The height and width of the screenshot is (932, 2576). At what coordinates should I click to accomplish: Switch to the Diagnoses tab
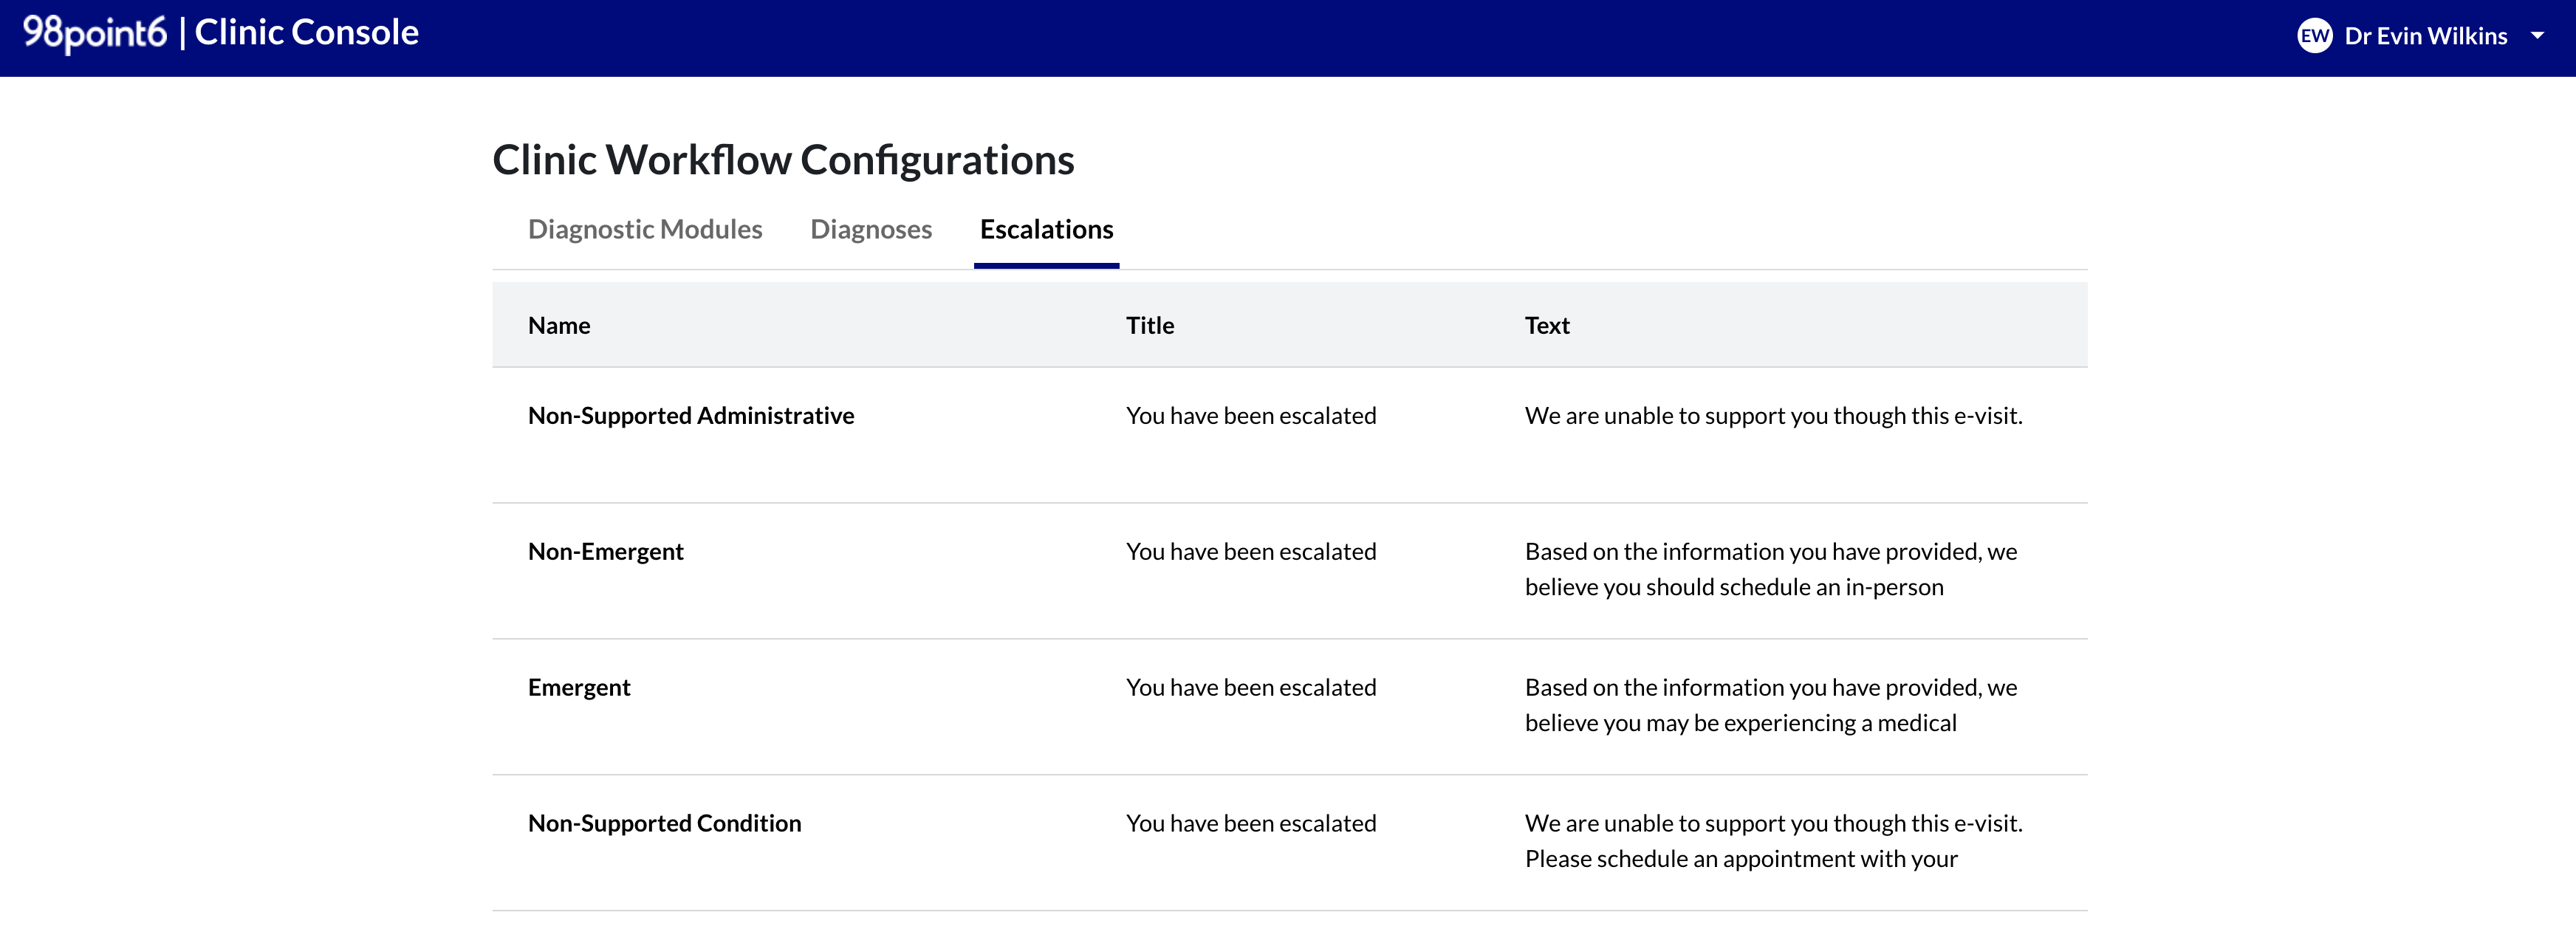click(x=871, y=229)
